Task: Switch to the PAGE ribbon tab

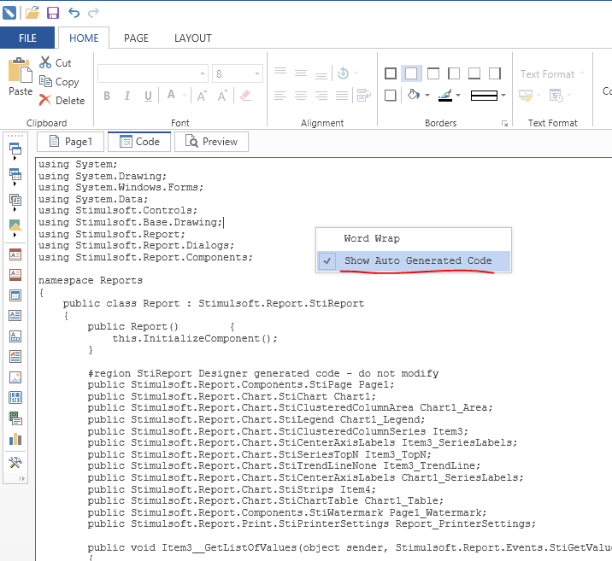Action: coord(136,38)
